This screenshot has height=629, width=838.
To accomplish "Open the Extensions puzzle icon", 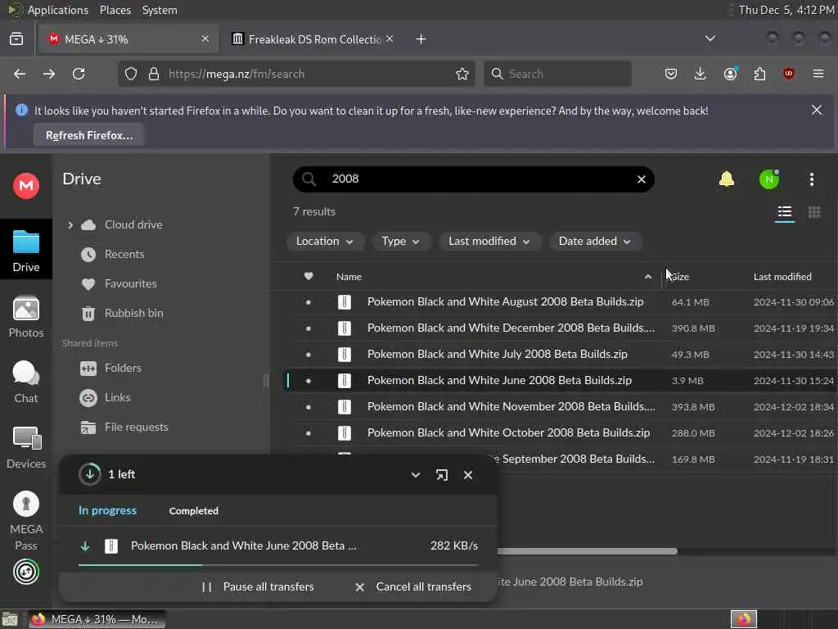I will pos(759,74).
